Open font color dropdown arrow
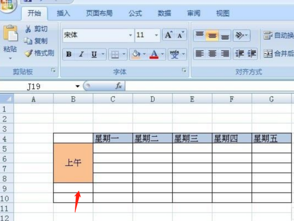This screenshot has width=294, height=221. [162, 54]
